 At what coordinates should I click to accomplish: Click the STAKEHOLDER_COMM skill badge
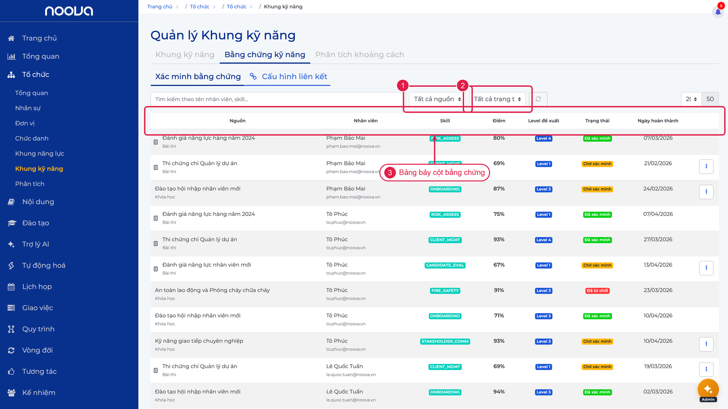click(445, 342)
